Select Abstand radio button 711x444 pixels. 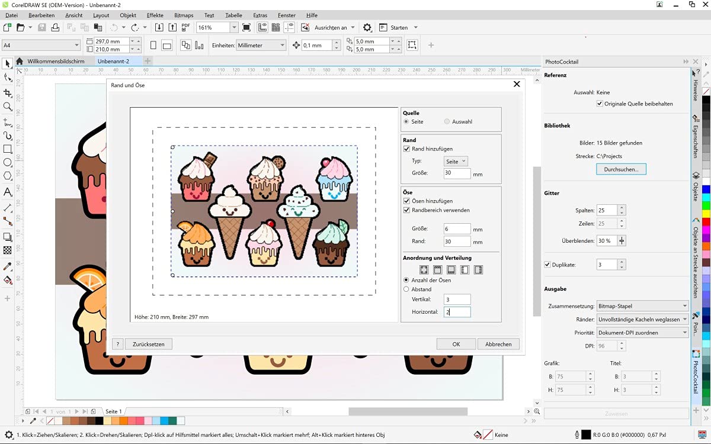[406, 289]
